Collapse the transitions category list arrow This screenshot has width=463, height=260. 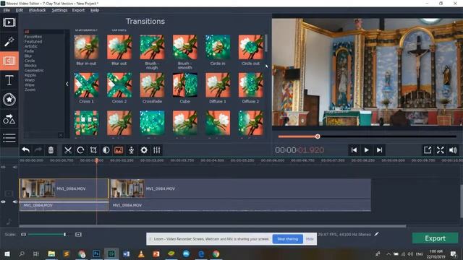[x=67, y=84]
